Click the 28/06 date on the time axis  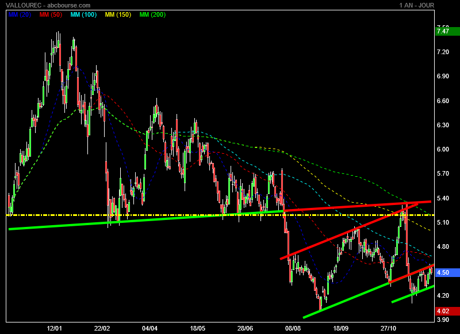(246, 328)
